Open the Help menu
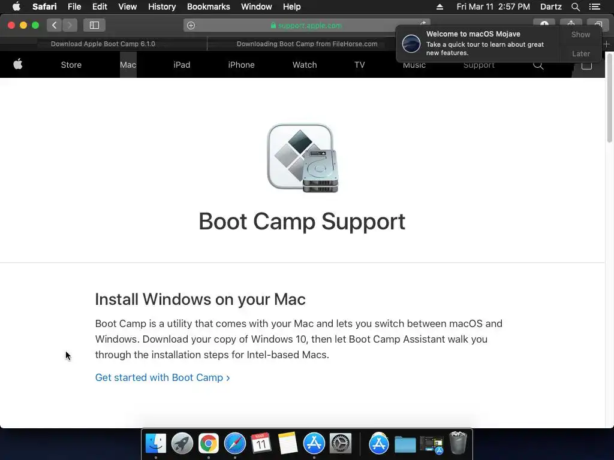This screenshot has width=614, height=460. 292,7
